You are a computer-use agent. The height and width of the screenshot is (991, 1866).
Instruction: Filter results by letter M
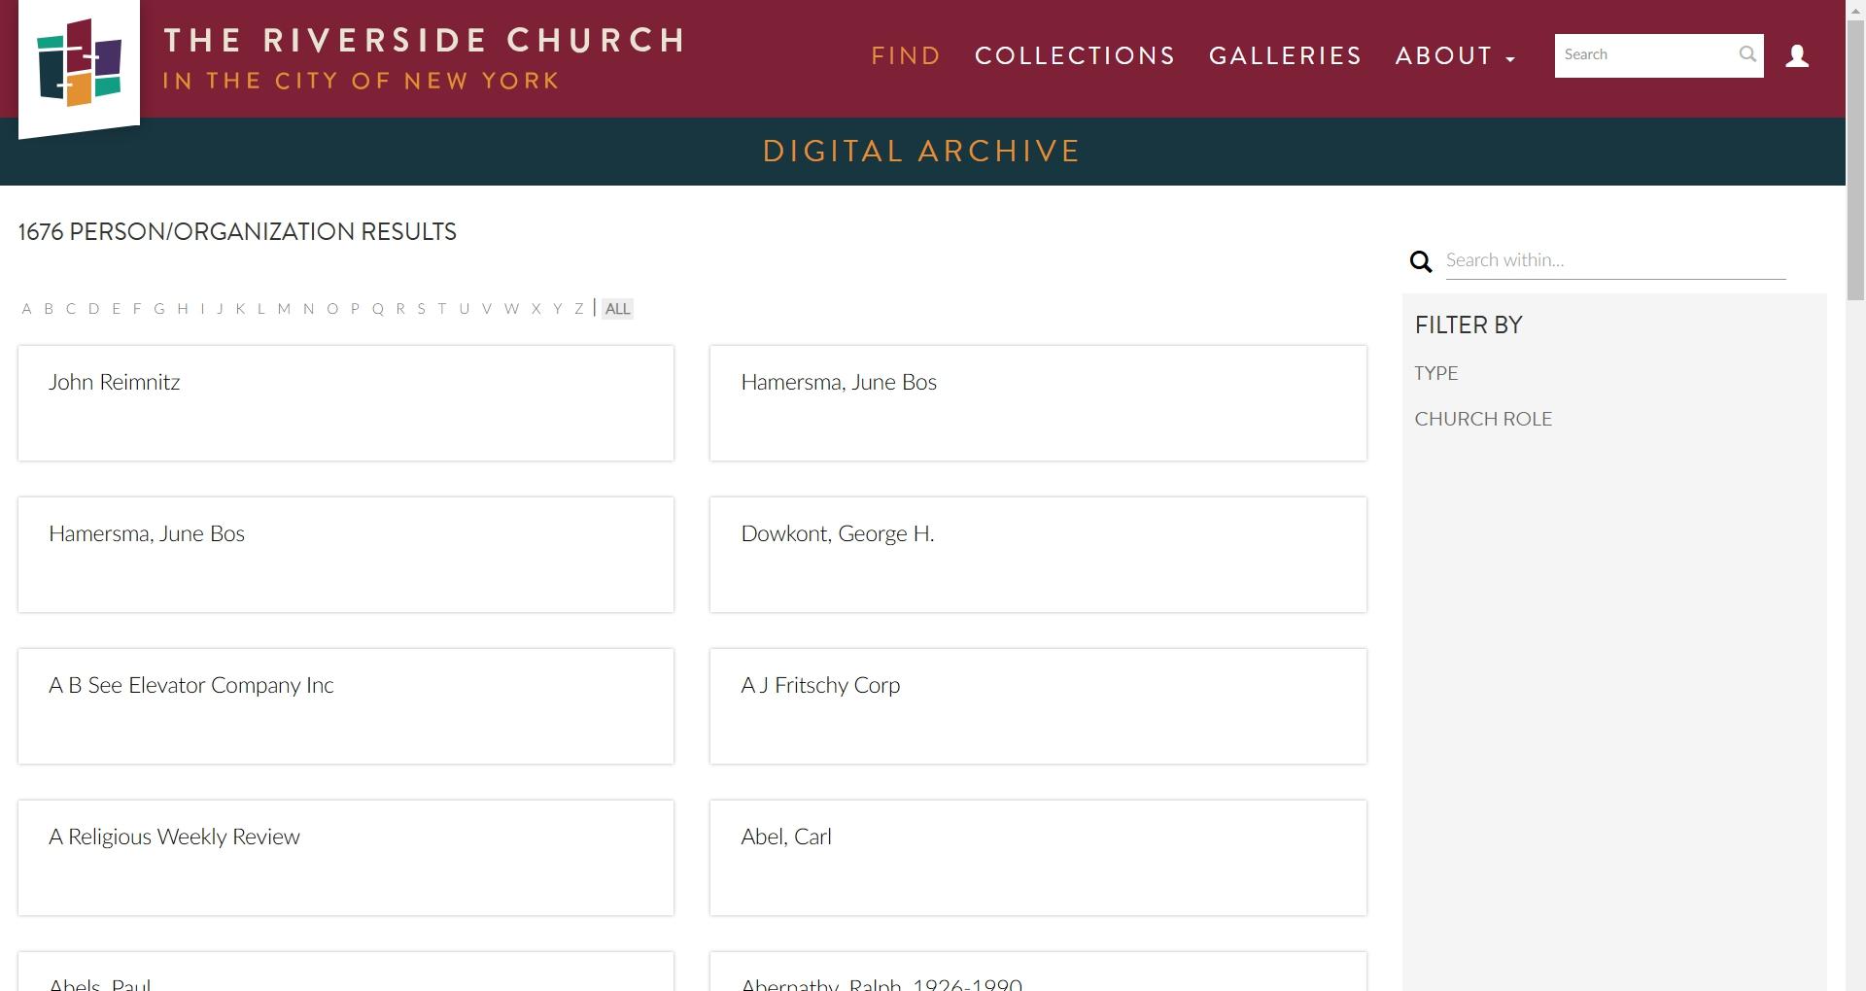tap(284, 309)
